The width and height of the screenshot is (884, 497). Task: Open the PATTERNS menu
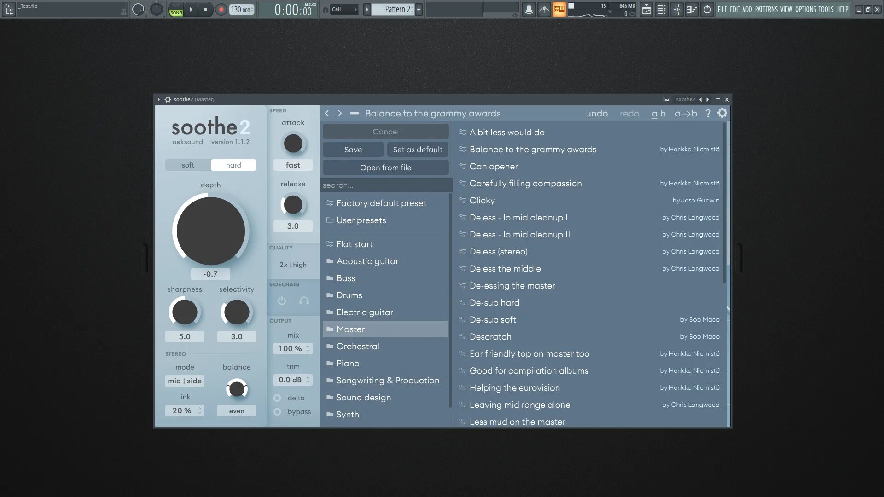(766, 9)
